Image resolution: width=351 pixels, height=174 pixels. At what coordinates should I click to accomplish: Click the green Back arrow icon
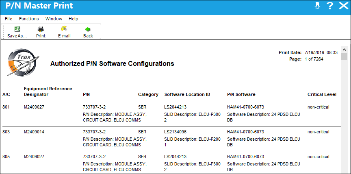point(88,29)
